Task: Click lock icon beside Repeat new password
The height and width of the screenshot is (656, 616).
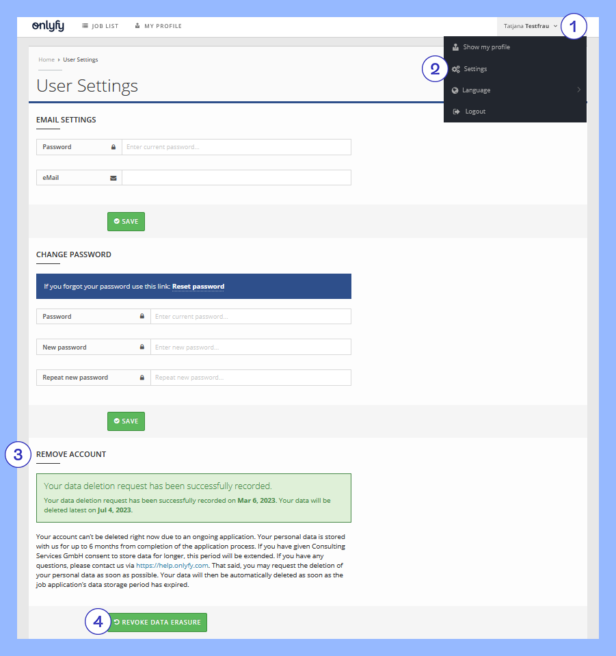Action: (x=142, y=378)
